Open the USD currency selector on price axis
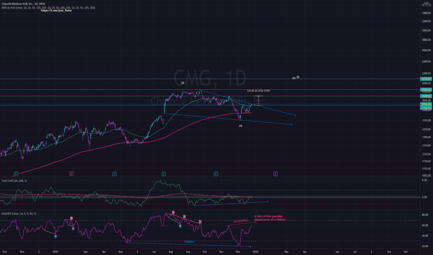This screenshot has width=433, height=255. tap(426, 4)
